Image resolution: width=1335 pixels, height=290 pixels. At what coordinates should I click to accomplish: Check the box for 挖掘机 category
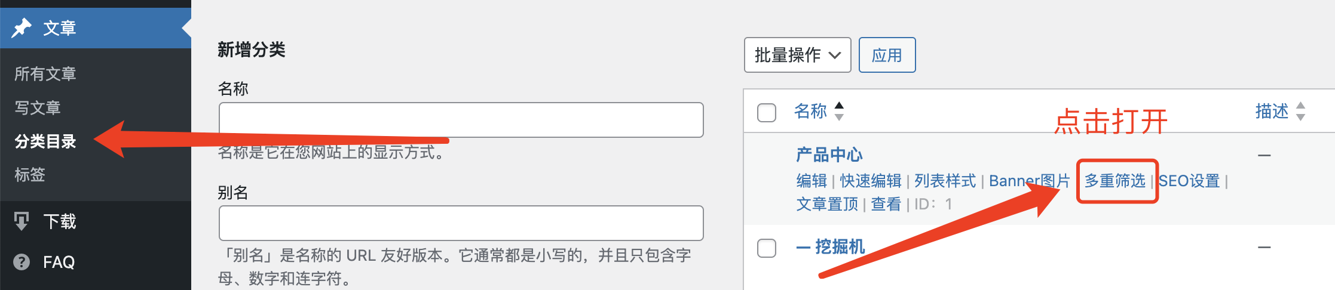click(x=767, y=248)
